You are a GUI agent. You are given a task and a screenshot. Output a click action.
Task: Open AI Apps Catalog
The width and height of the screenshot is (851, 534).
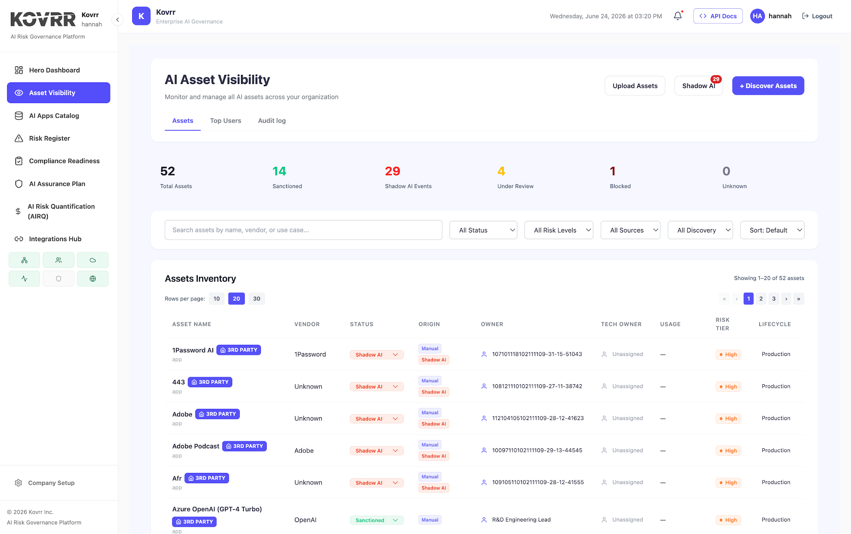point(59,116)
